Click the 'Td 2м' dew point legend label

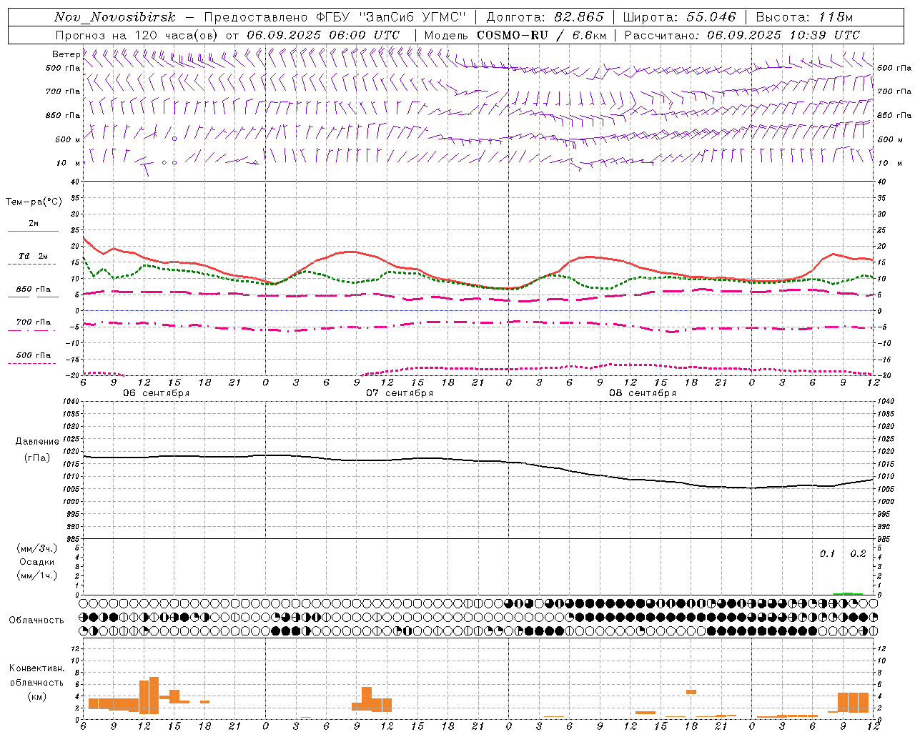[34, 256]
